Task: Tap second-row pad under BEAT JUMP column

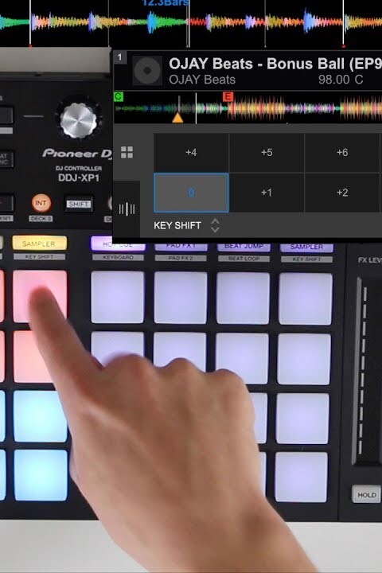Action: (x=242, y=357)
